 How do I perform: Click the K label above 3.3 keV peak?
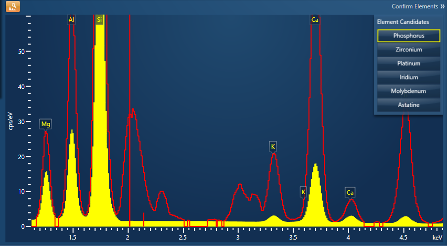pos(272,146)
